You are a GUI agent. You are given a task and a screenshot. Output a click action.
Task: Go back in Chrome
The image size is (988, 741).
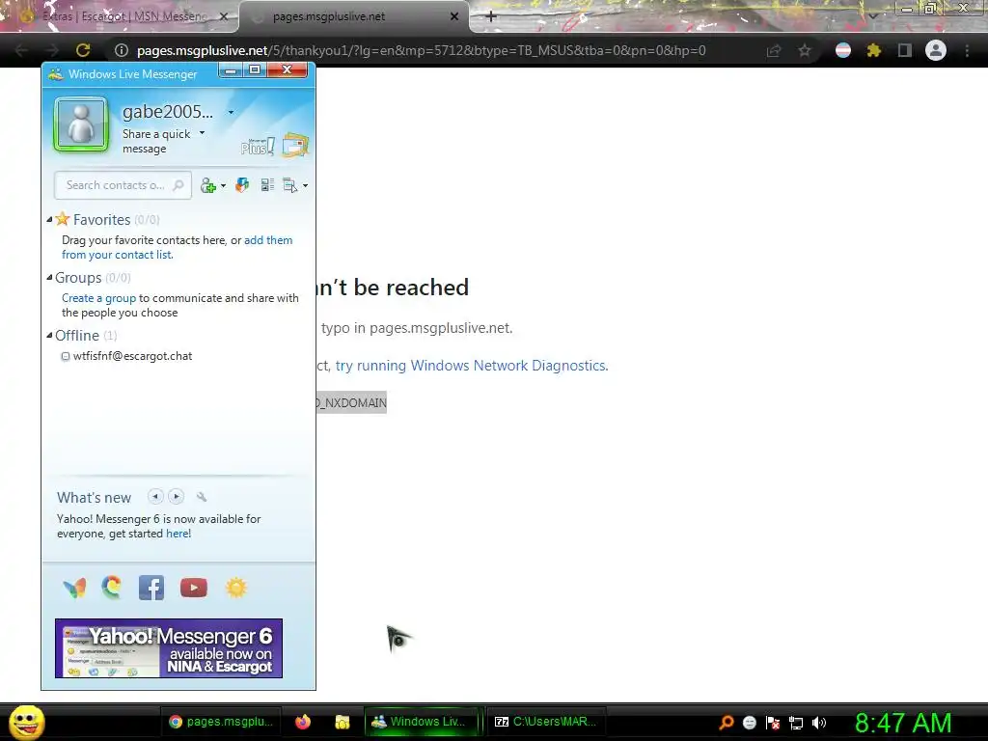coord(21,50)
